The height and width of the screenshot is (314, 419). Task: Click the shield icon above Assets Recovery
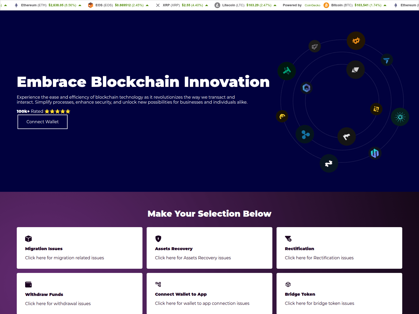158,239
